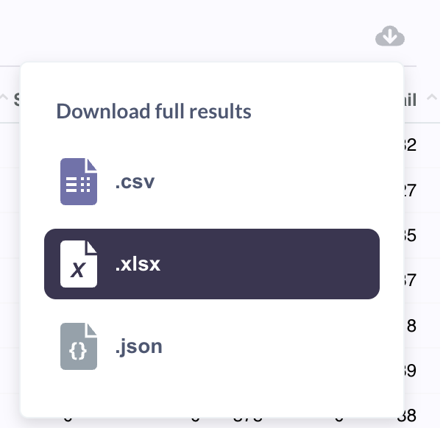Click the first row value ending in 2

click(410, 145)
